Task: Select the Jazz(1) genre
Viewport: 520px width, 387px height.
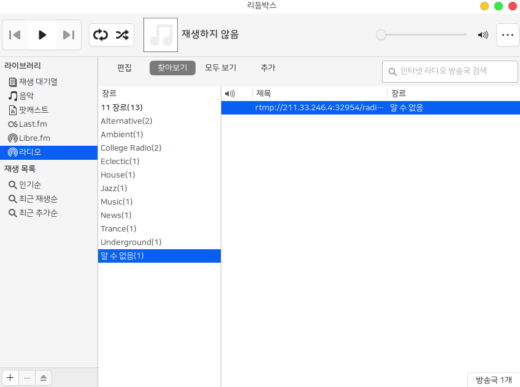Action: pyautogui.click(x=114, y=188)
